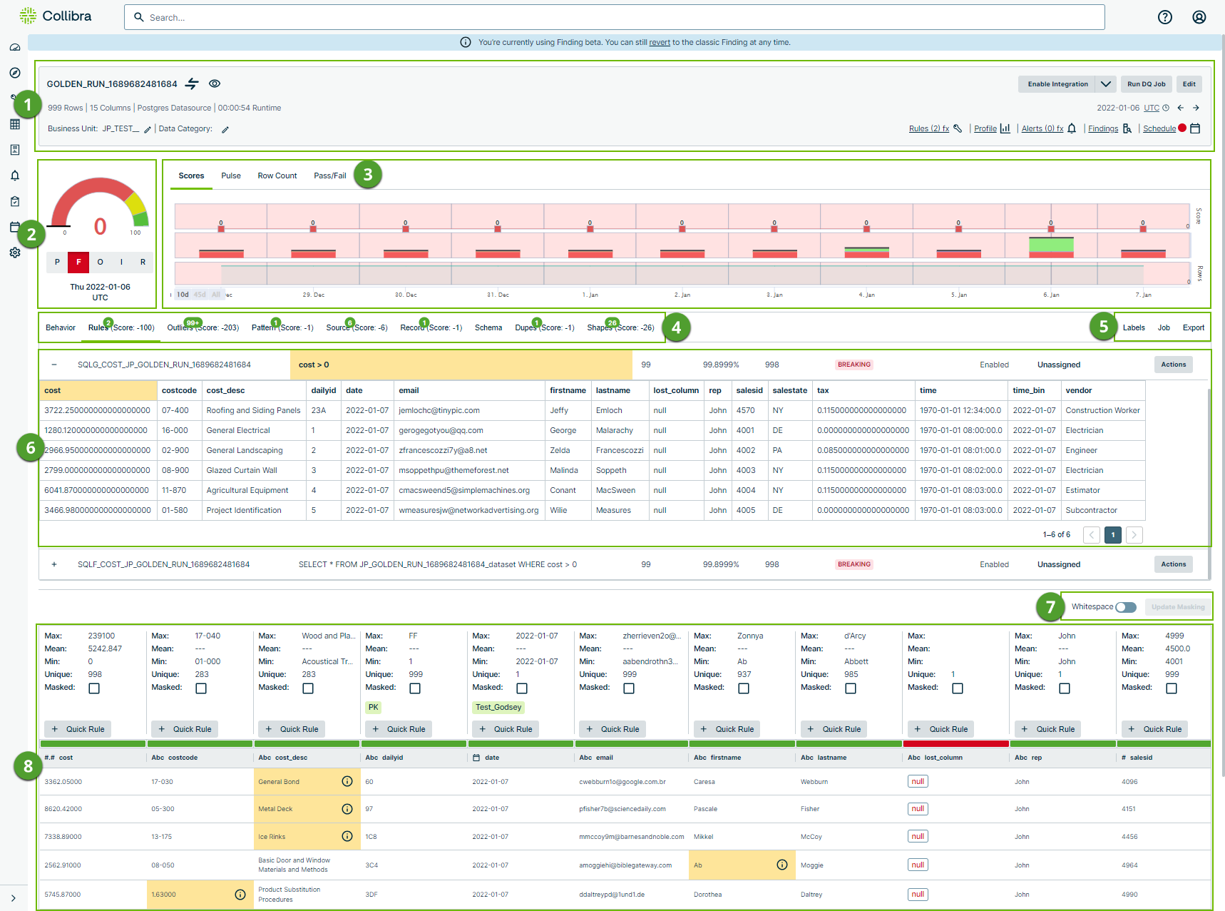
Task: Toggle the Whitespace switch
Action: [1125, 607]
